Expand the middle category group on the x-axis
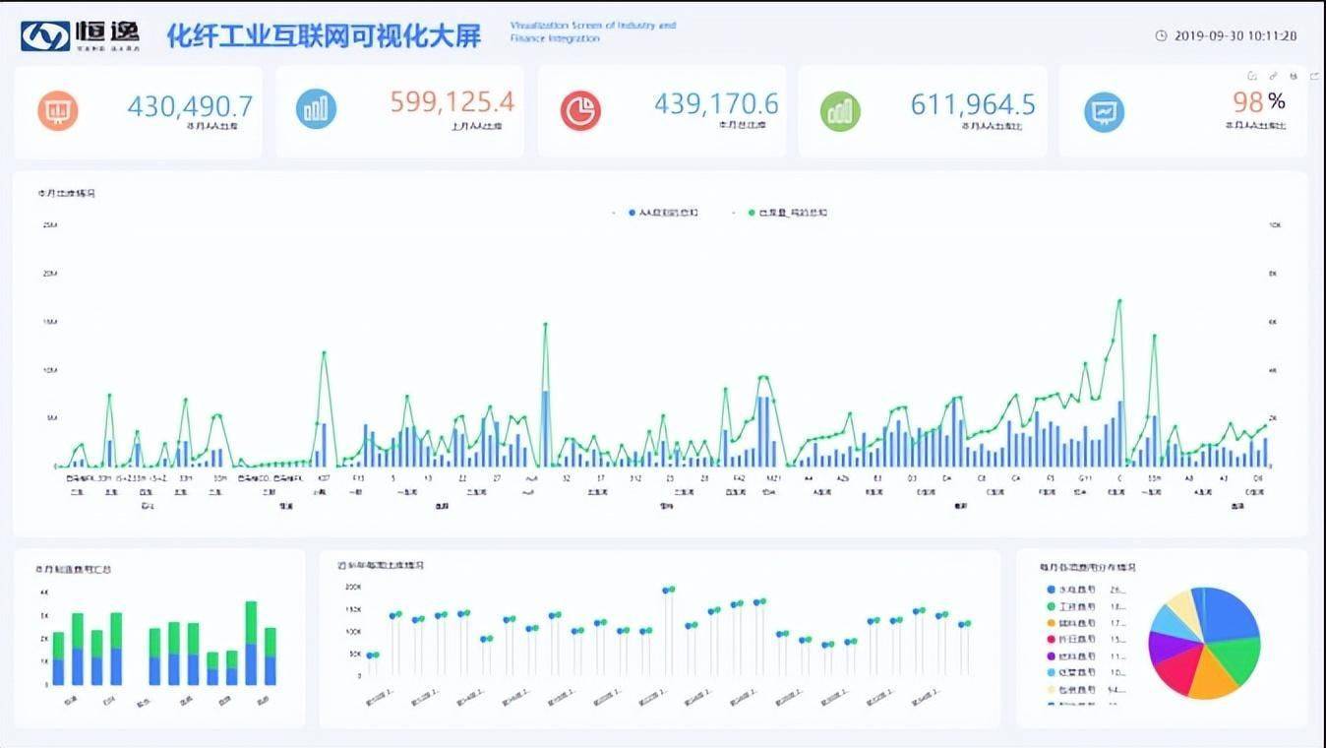The image size is (1326, 748). tap(664, 504)
